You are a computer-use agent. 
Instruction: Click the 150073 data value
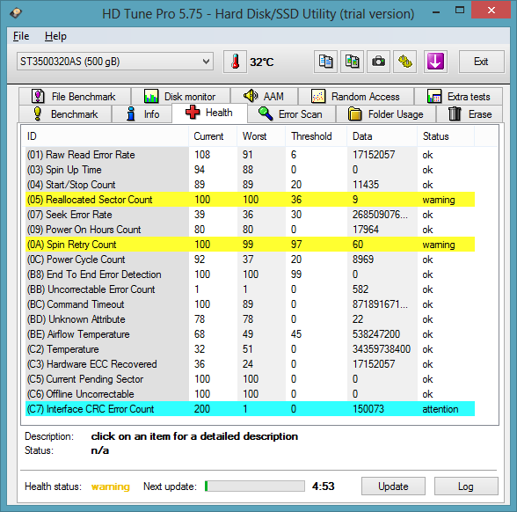pos(368,409)
